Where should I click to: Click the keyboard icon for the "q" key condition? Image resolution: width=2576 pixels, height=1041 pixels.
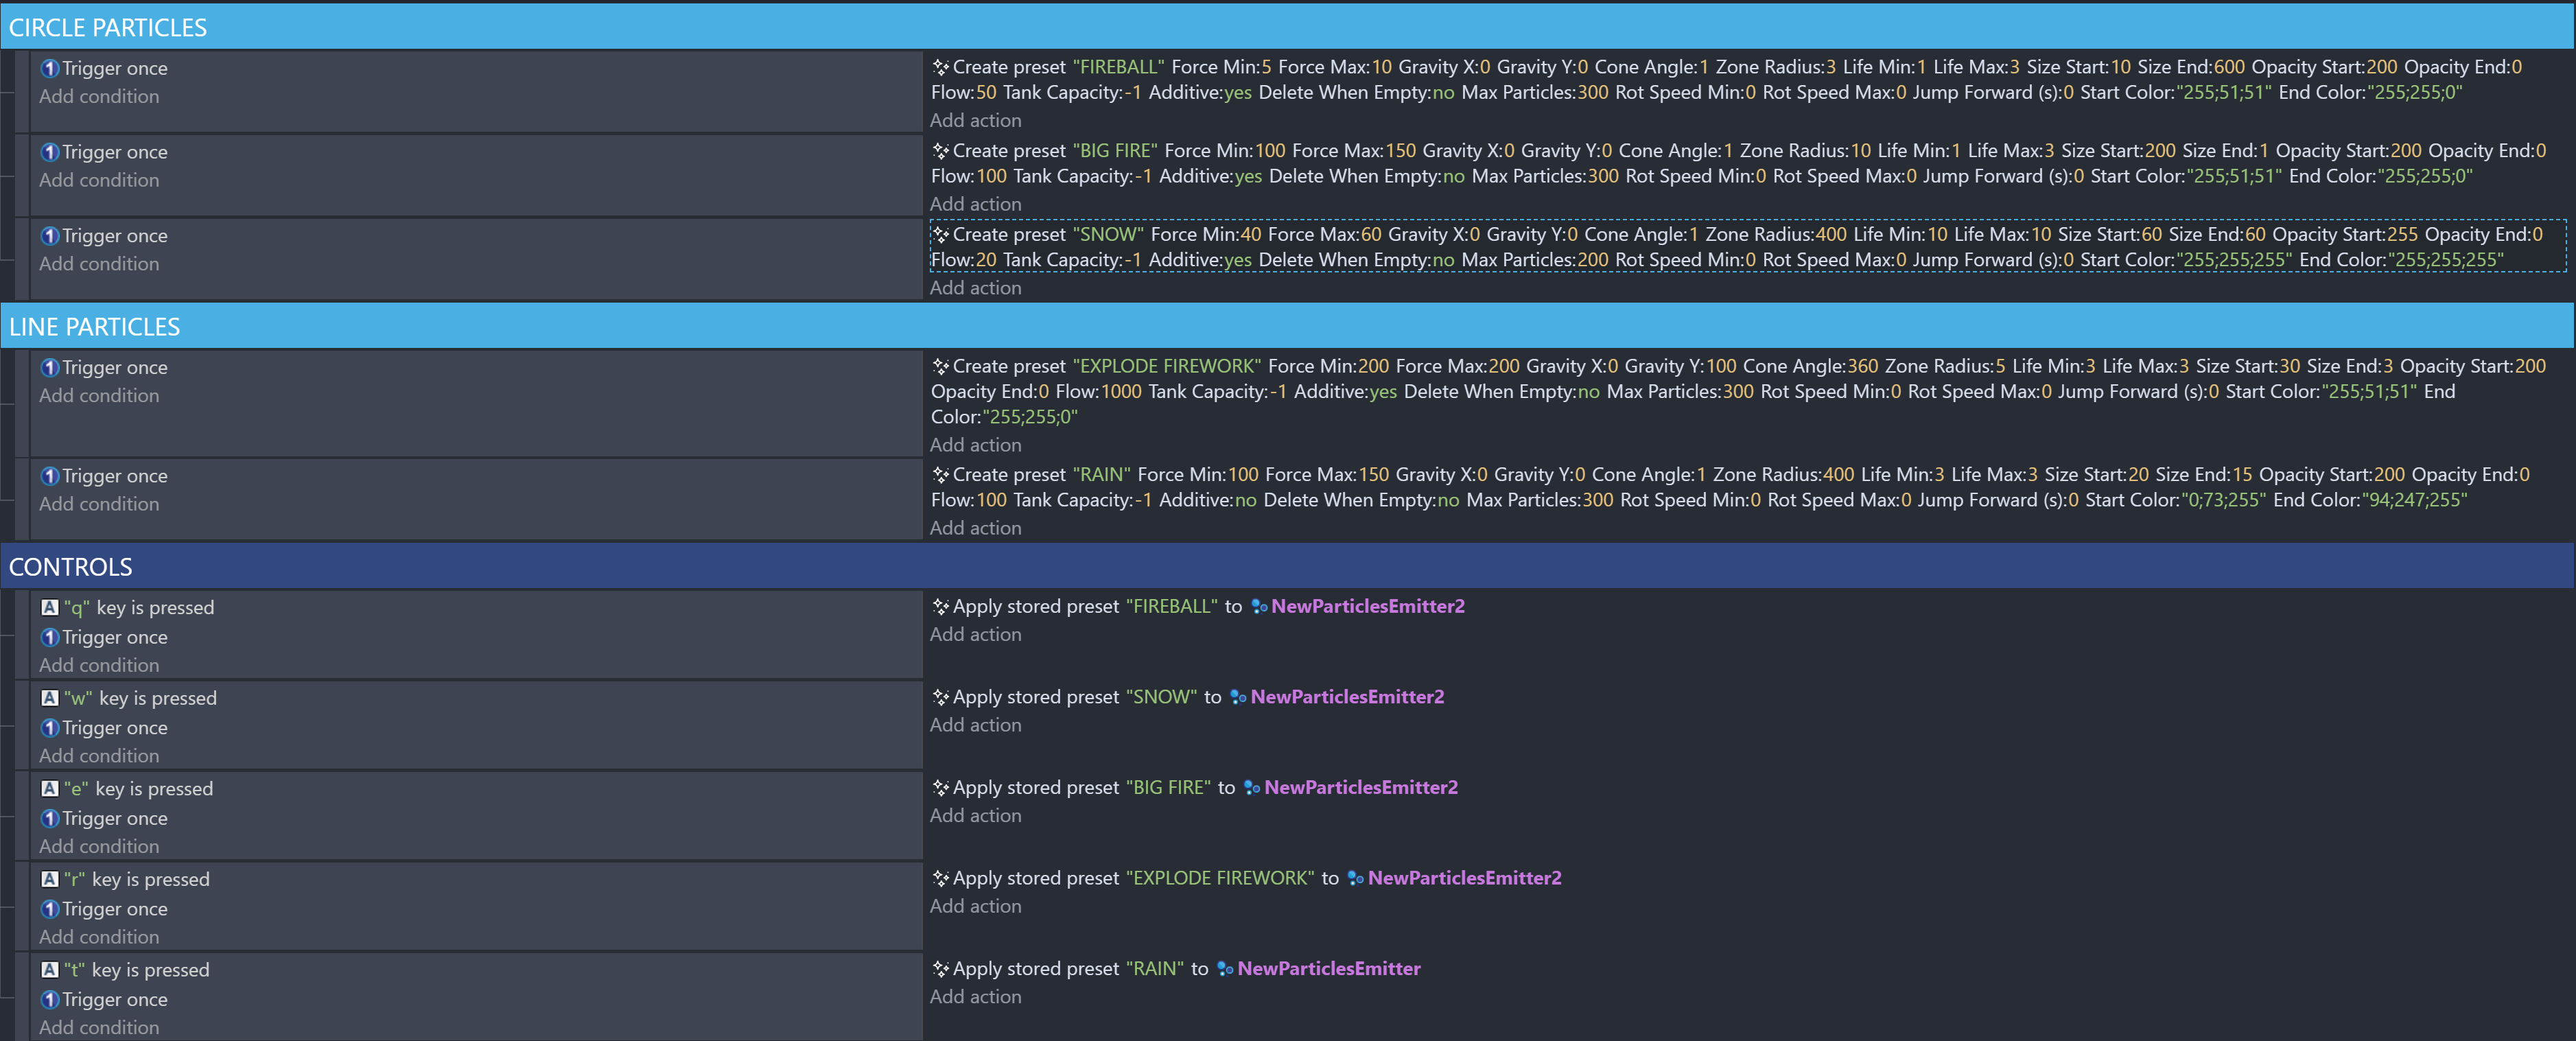(50, 607)
